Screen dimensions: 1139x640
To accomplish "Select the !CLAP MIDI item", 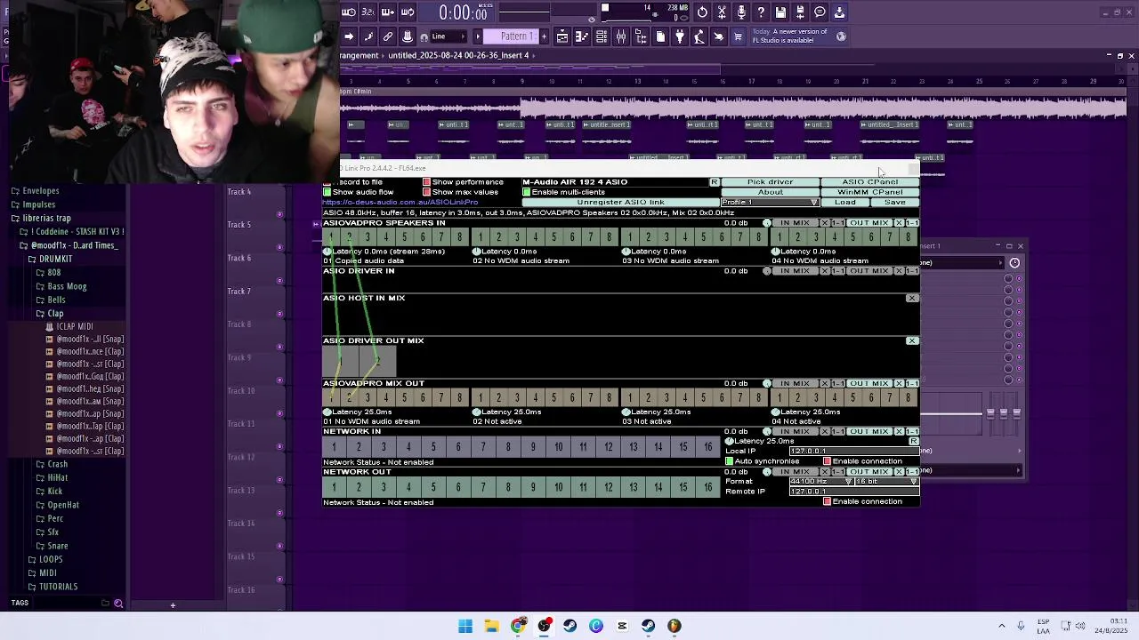I will 75,327.
